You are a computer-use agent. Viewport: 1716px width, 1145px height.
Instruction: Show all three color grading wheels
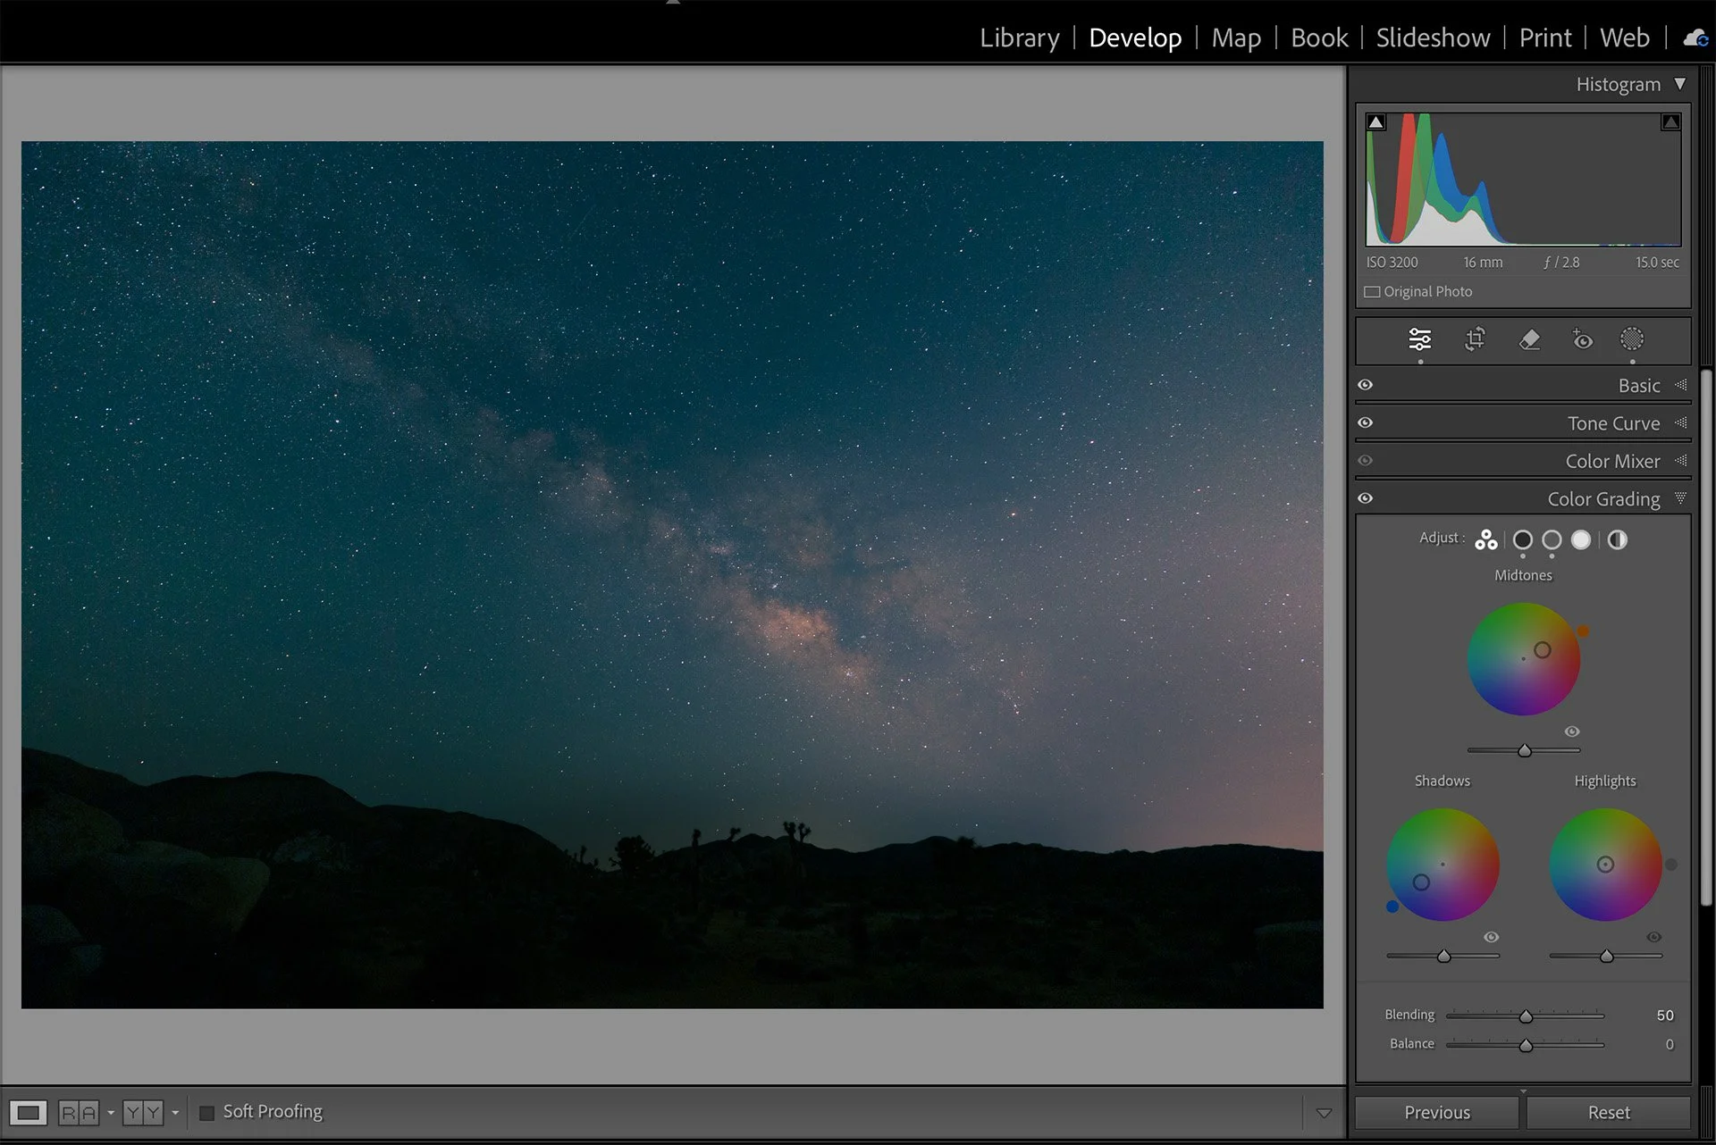[x=1485, y=539]
